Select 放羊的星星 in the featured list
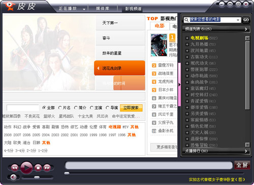 (x=120, y=53)
